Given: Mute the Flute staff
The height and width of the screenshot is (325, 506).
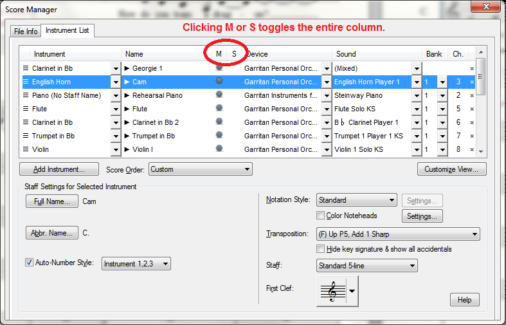Looking at the screenshot, I should [x=219, y=108].
